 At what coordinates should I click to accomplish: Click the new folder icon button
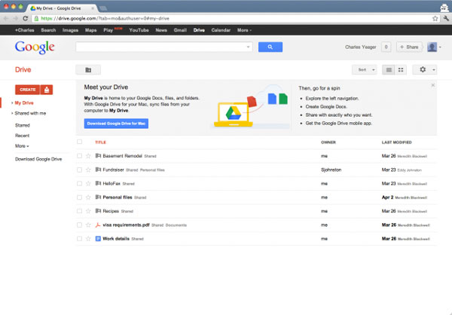[x=88, y=70]
